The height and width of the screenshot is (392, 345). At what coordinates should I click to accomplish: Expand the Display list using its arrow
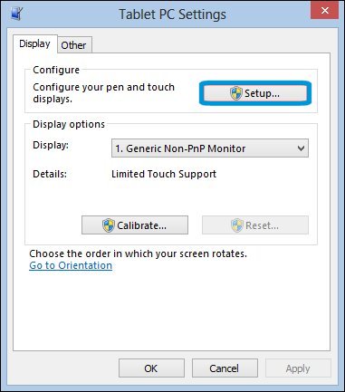tap(301, 148)
